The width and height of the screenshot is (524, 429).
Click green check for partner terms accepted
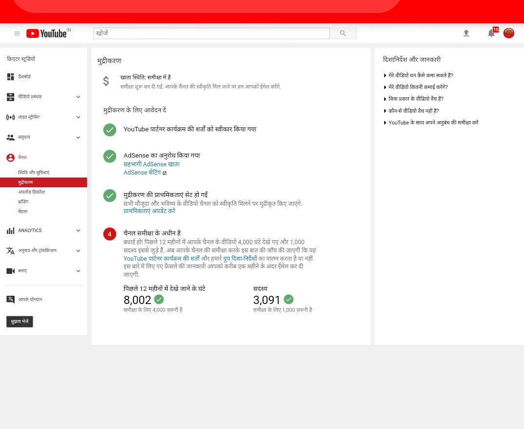coord(110,130)
